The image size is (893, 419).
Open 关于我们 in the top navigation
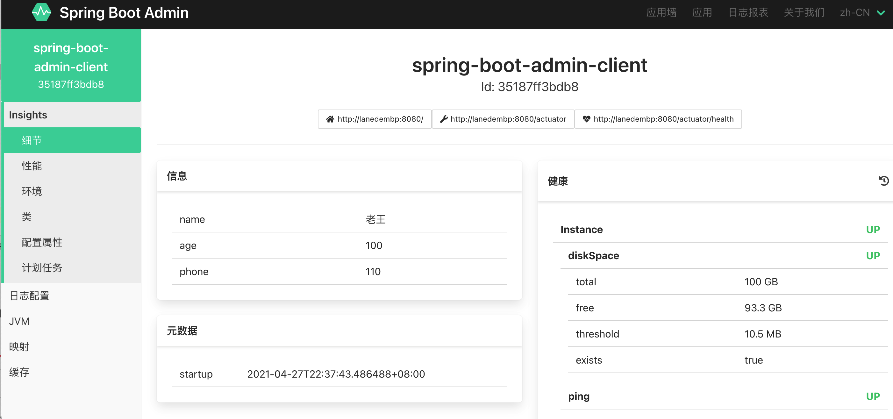804,12
